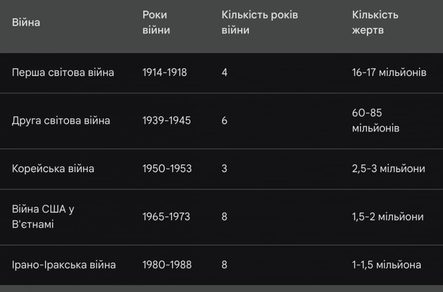Click the "1-1,5 мільйона" casualties cell
Screen dimensions: 443x292
[387, 265]
